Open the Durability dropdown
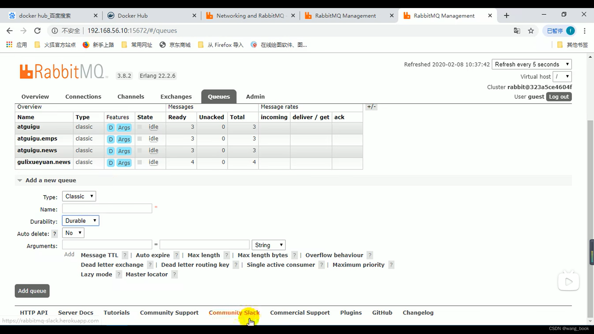The width and height of the screenshot is (594, 334). click(x=80, y=221)
